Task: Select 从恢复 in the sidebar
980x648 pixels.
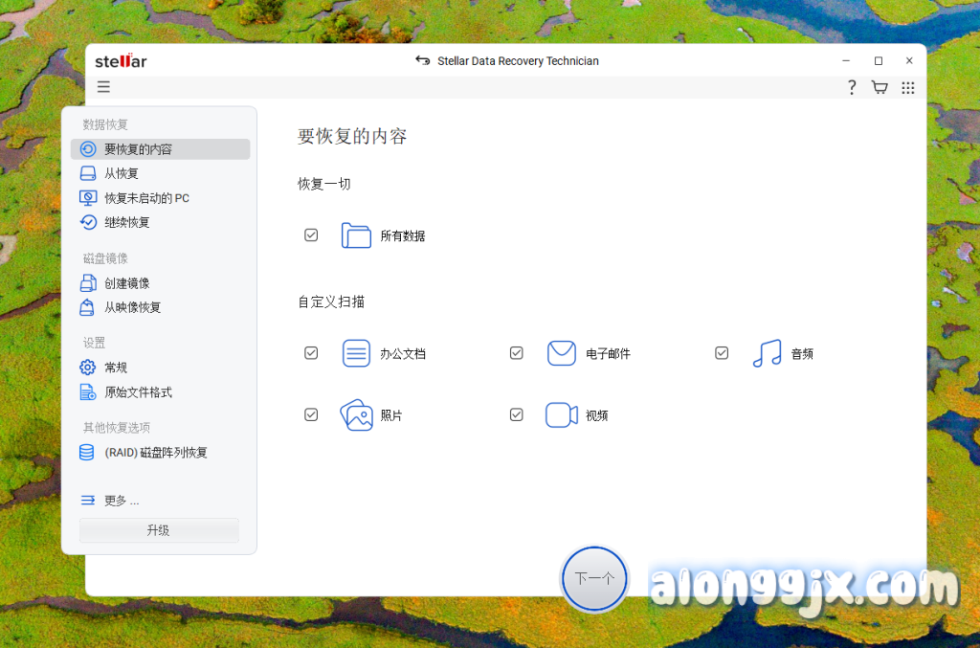Action: coord(121,173)
